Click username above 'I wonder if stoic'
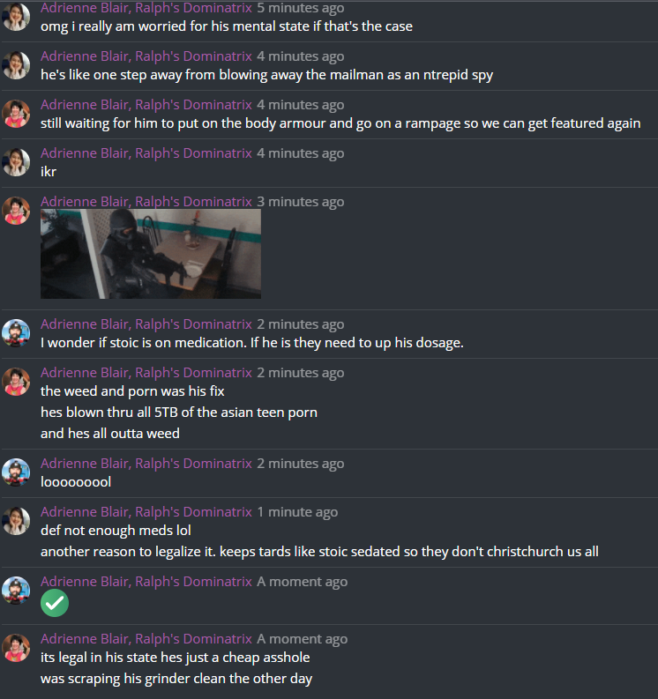 146,324
